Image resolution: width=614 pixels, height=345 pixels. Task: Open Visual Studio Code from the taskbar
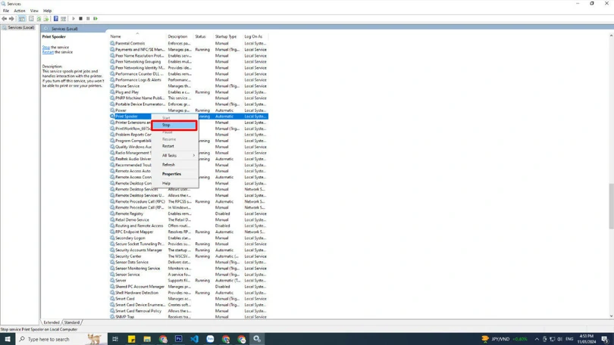click(x=194, y=339)
